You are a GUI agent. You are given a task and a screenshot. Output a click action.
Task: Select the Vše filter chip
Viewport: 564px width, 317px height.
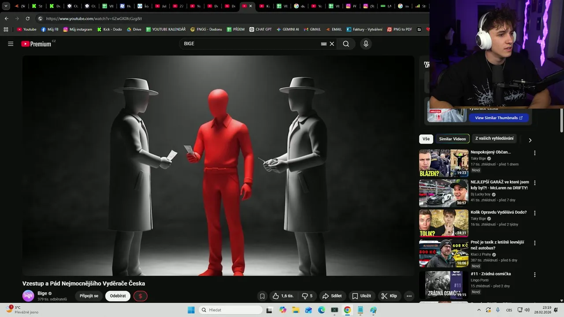click(426, 139)
